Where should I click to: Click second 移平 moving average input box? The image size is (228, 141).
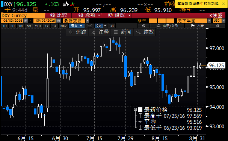(x=162, y=21)
